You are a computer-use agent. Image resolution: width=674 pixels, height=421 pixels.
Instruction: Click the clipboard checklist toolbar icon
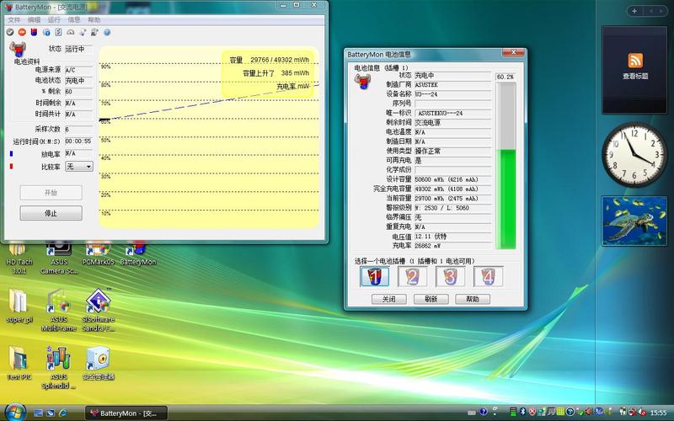click(58, 32)
